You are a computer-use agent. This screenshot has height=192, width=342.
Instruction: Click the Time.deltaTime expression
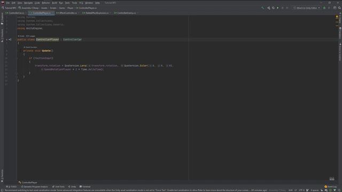point(91,69)
